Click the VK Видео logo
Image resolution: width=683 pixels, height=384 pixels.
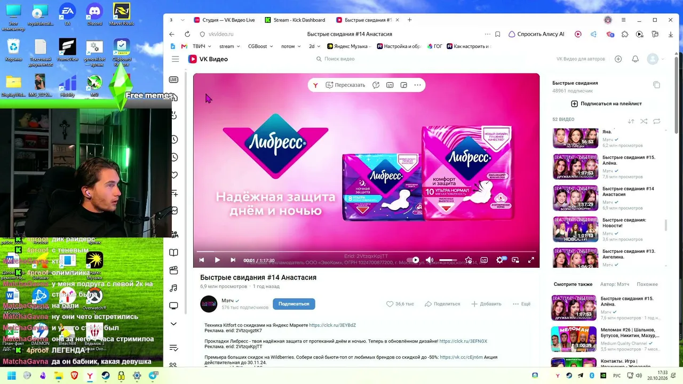pos(208,59)
